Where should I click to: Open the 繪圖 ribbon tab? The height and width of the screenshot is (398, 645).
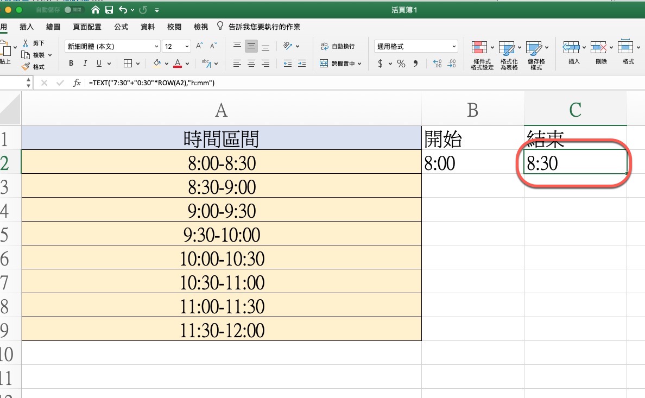point(53,27)
